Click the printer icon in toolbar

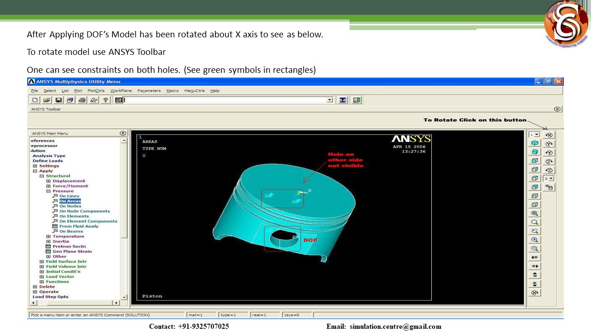[82, 100]
